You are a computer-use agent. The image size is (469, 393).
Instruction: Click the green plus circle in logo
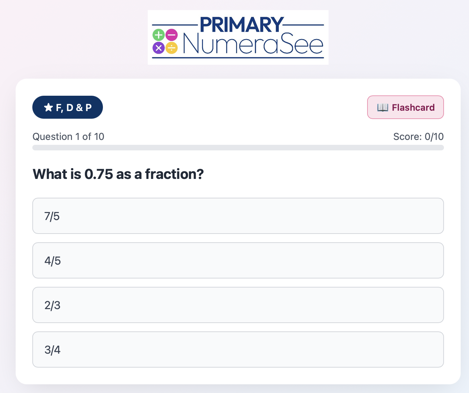(159, 35)
